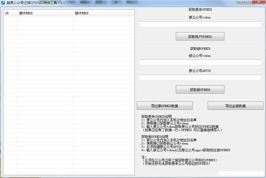This screenshot has width=266, height=178.
Task: Click the 获取原来OPENID group title
Action: click(200, 10)
